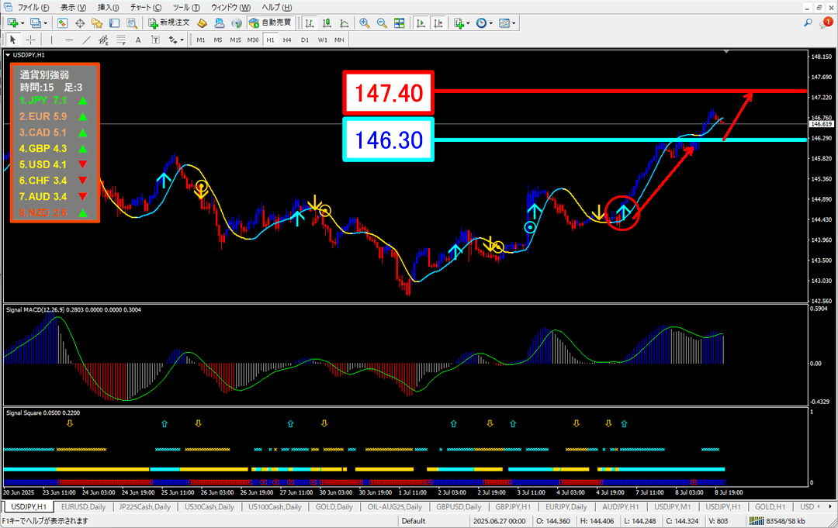Open the ヘルプ(H) menu
The height and width of the screenshot is (528, 838).
[x=276, y=8]
